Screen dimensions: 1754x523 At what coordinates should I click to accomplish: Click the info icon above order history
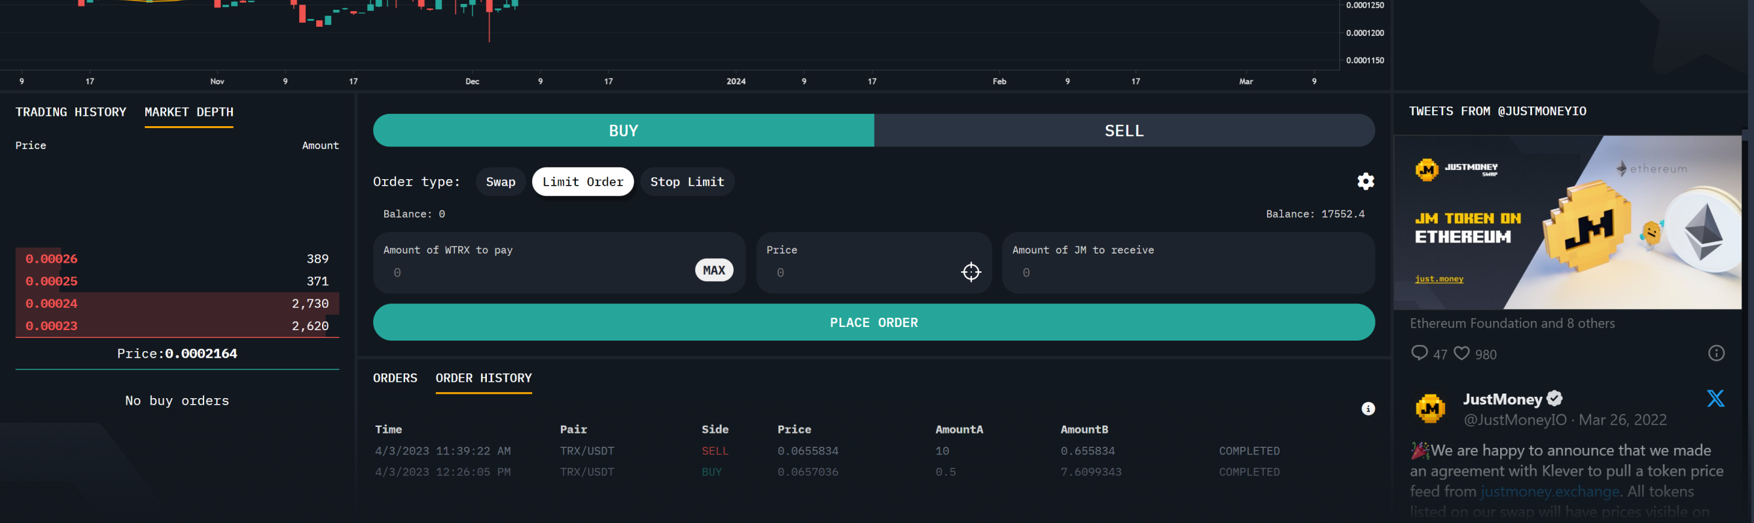pos(1367,409)
